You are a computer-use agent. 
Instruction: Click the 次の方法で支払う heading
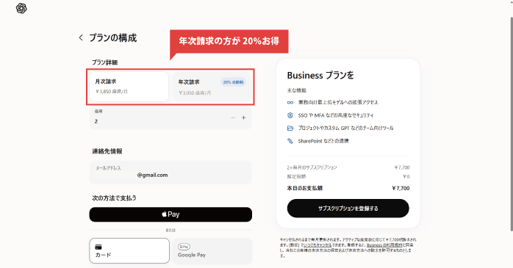pos(114,198)
